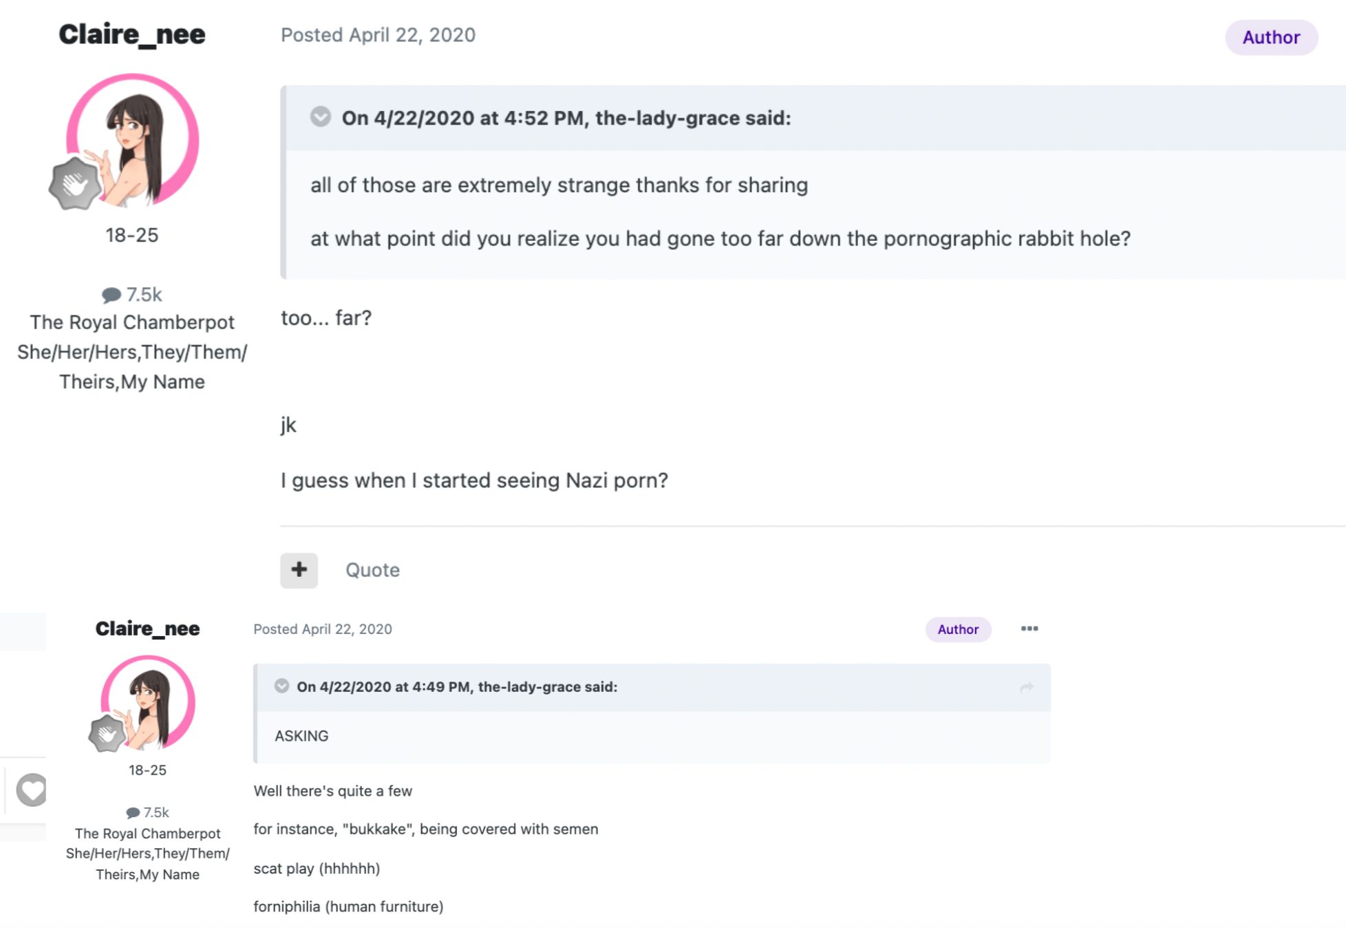Click the rank badge on second post avatar
The image size is (1346, 928).
[107, 734]
